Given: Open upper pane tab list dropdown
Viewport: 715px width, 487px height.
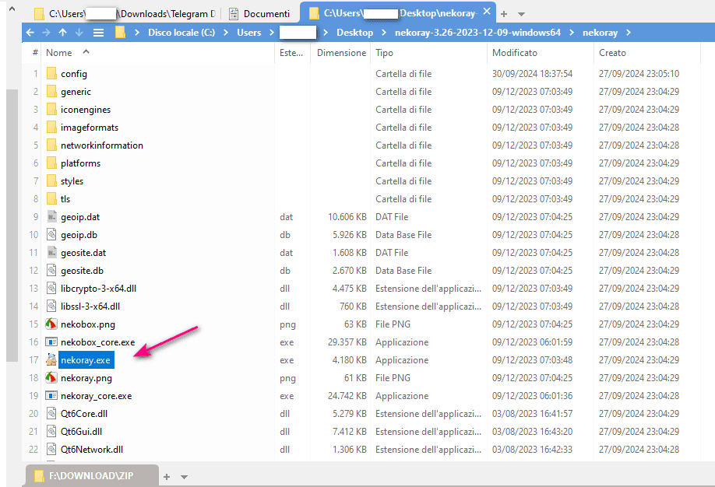Looking at the screenshot, I should click(521, 14).
